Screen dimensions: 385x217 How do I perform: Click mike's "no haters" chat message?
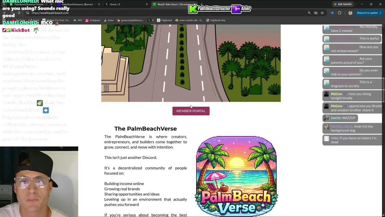[352, 140]
